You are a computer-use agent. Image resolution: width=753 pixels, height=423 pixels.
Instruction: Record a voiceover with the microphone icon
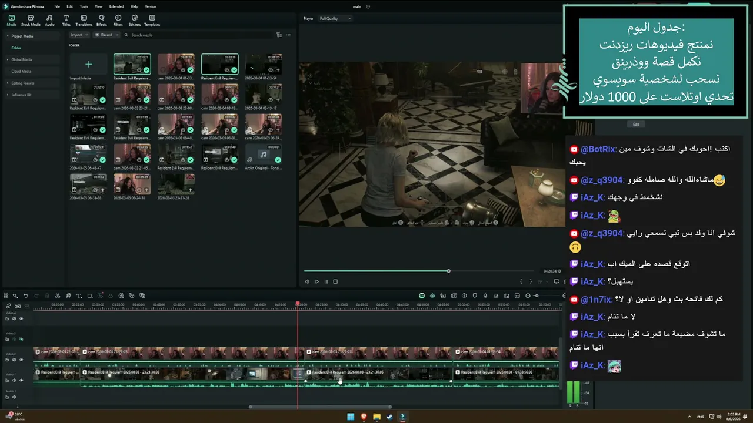click(x=485, y=296)
